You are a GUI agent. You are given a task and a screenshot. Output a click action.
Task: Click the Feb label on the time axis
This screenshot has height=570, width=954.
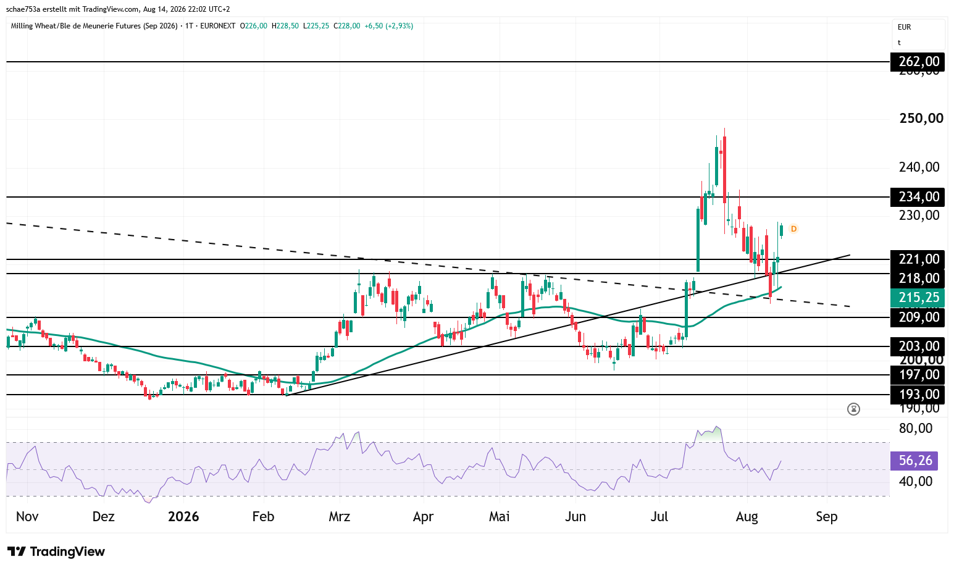(264, 517)
